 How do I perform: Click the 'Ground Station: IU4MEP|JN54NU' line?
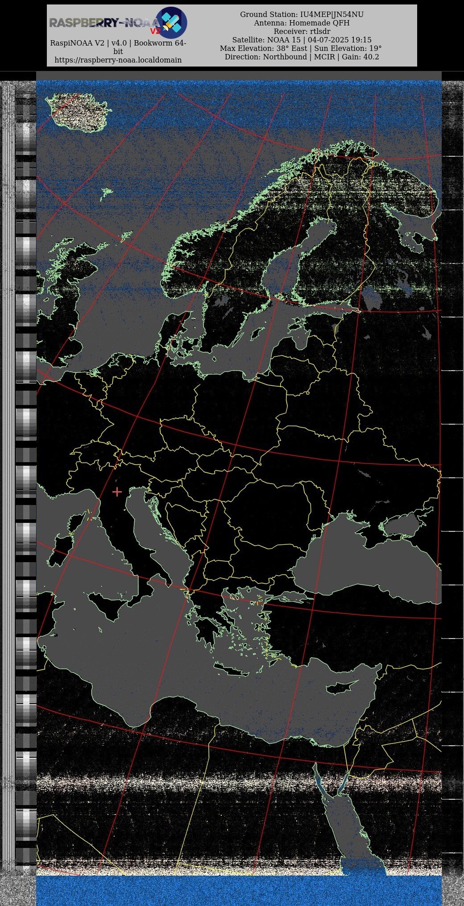(x=302, y=14)
